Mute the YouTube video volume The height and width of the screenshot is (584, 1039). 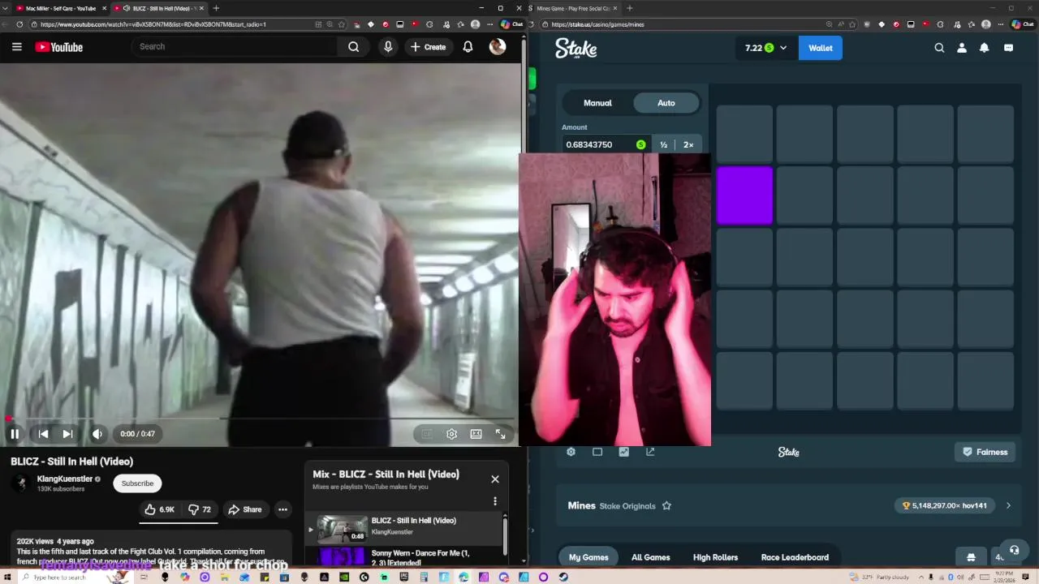97,434
